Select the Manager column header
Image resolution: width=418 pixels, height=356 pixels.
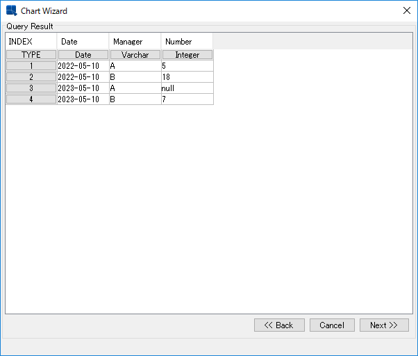[x=135, y=42]
